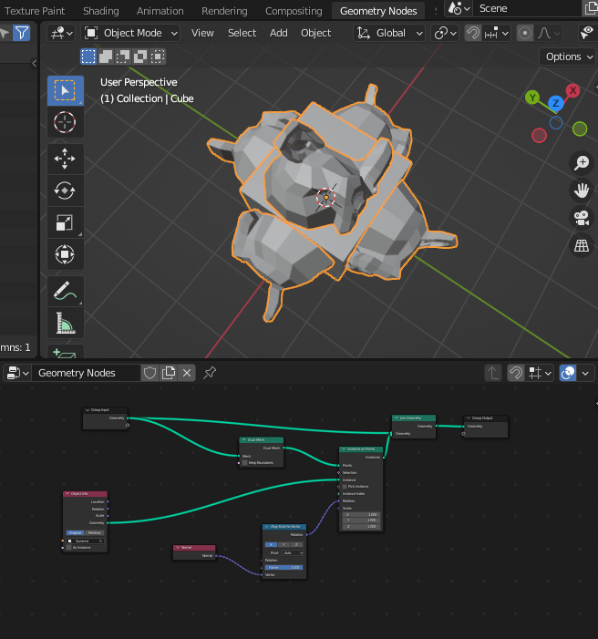
Task: Unlink the Geometry Nodes node group
Action: [x=187, y=373]
